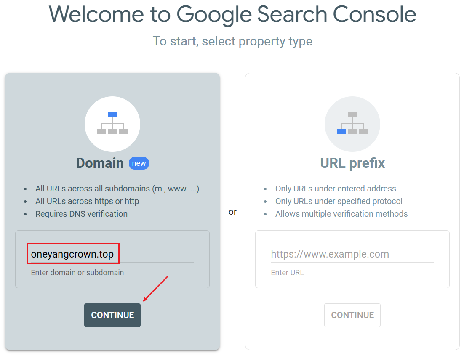Select the Domain heading text

[x=100, y=163]
